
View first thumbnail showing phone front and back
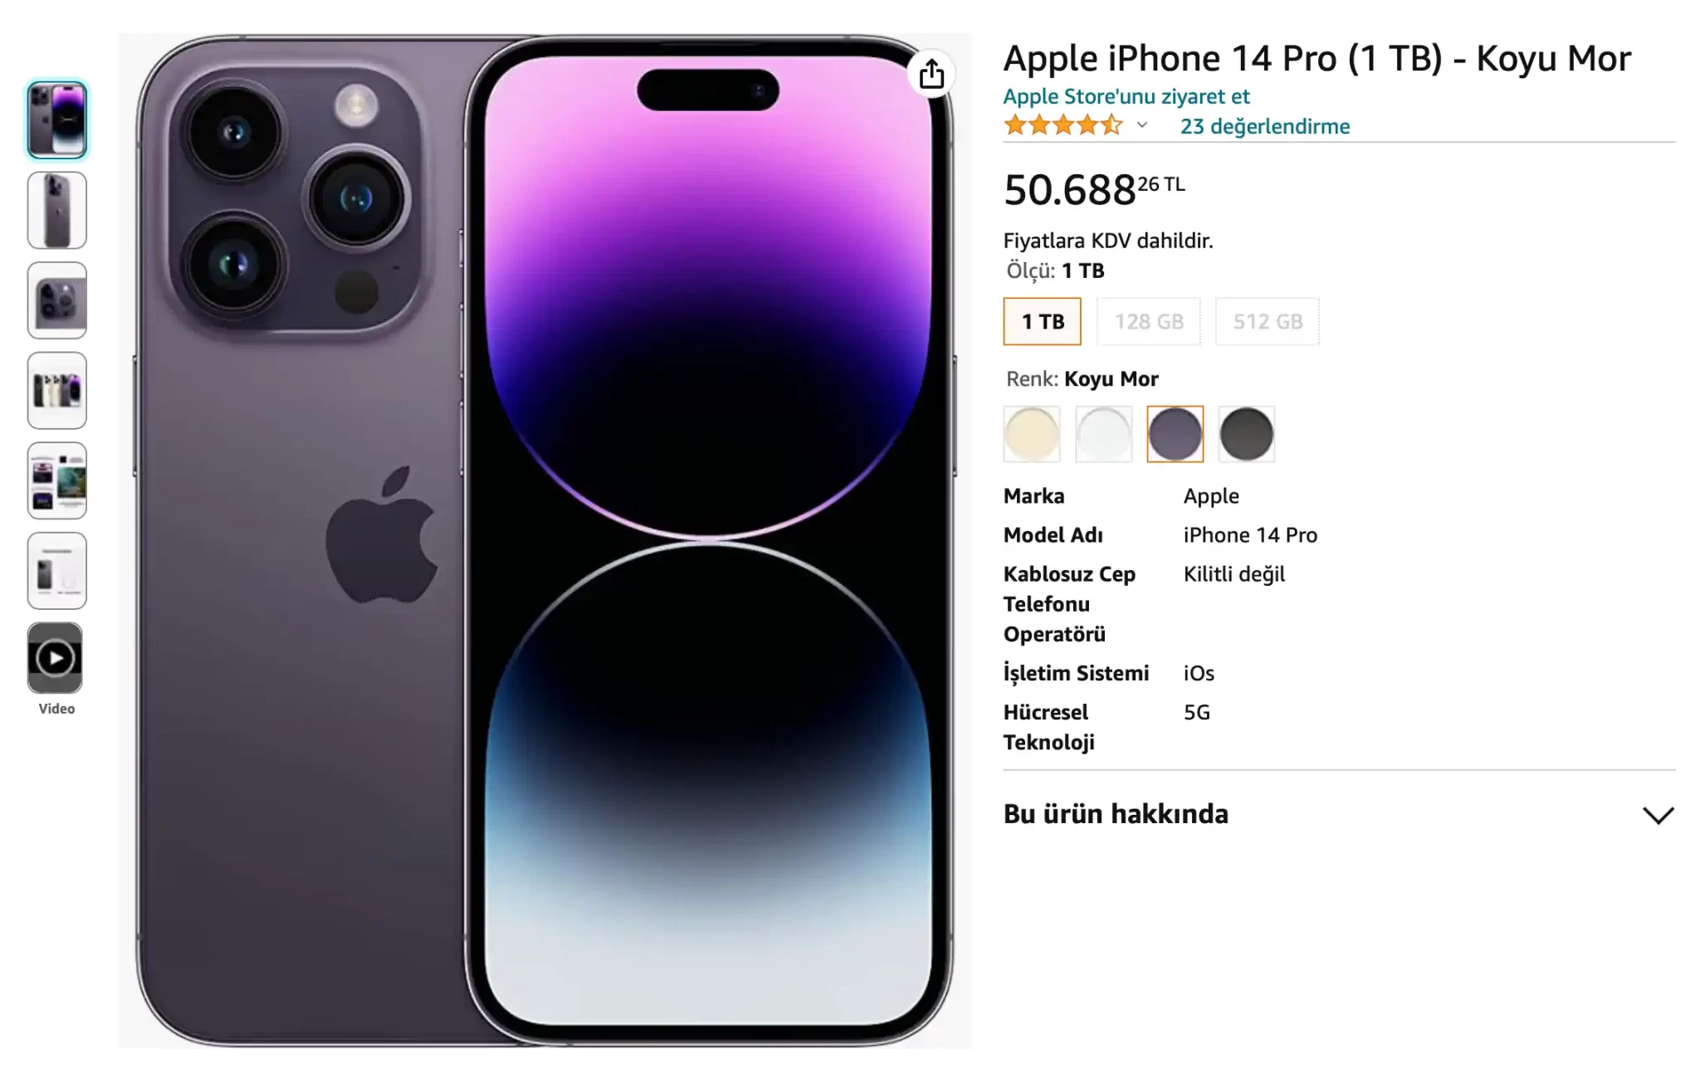coord(56,120)
